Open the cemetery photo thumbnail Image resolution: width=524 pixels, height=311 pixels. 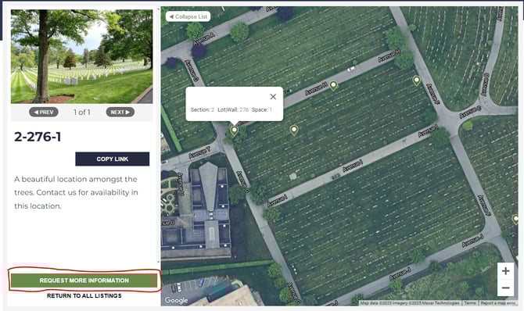click(82, 56)
